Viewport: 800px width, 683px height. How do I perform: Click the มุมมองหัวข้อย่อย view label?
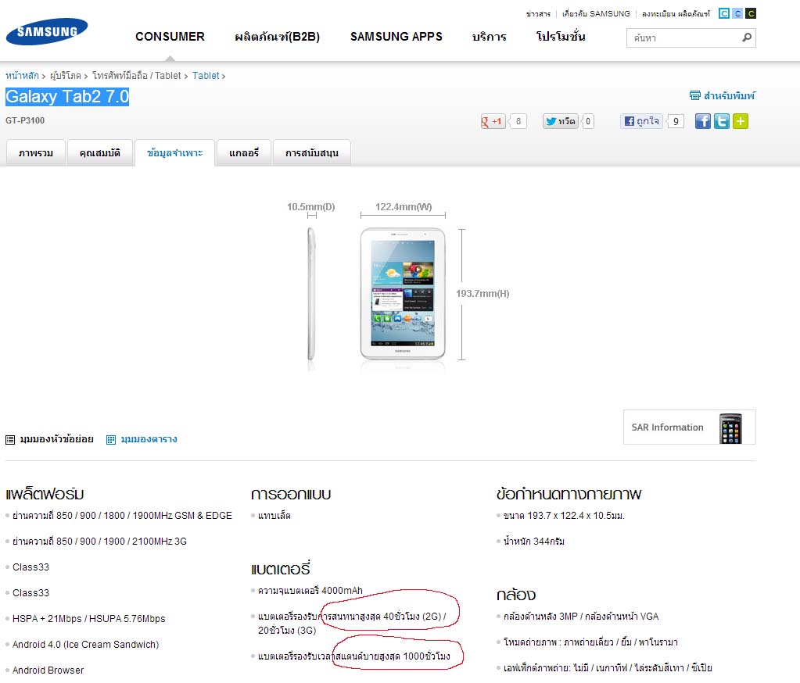56,439
